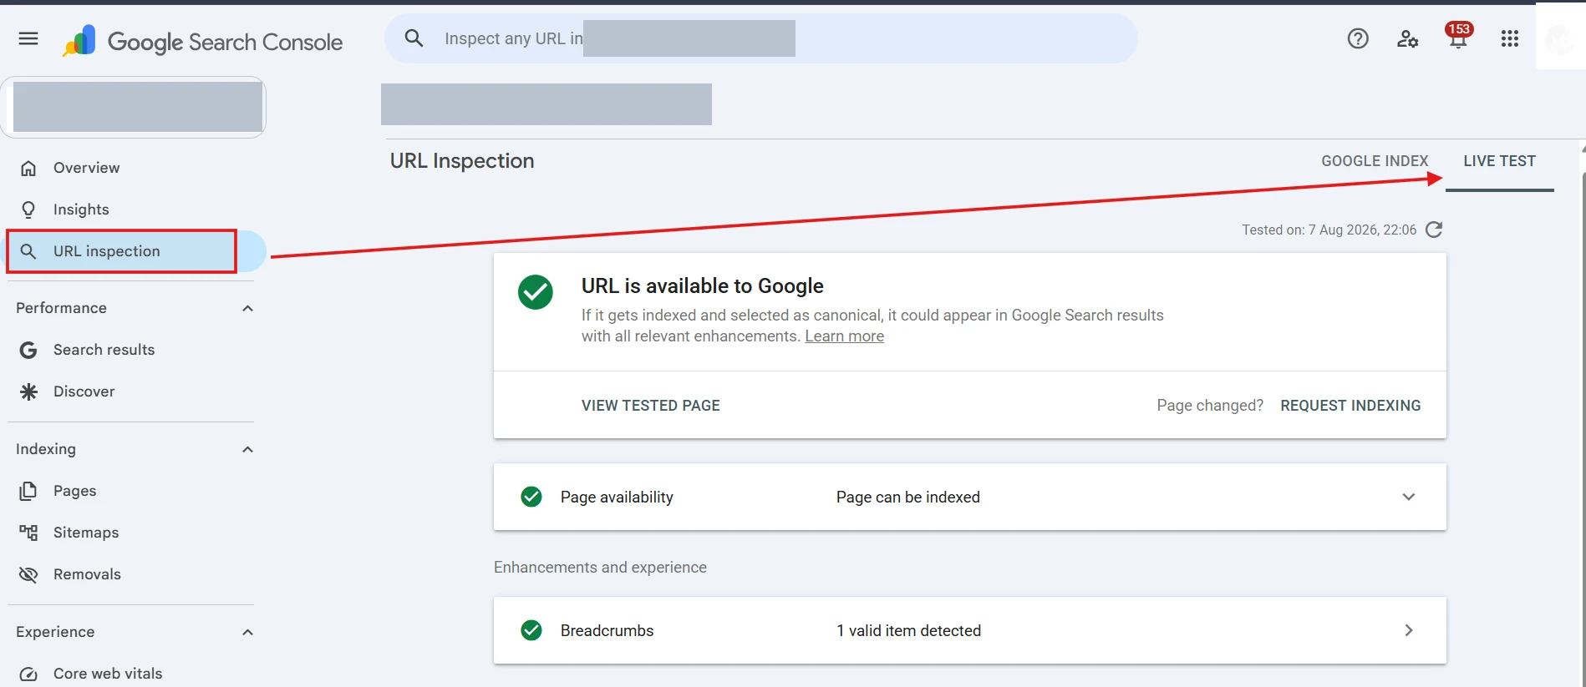The width and height of the screenshot is (1586, 687).
Task: Open the property selector dropdown
Action: 134,107
